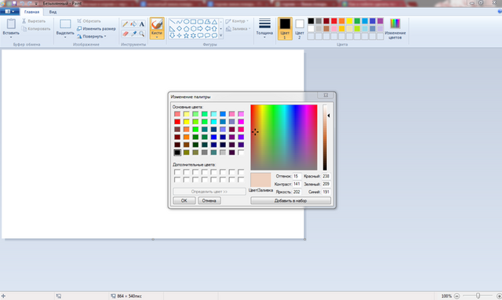502x300 pixels.
Task: Choose the five-point star shape
Action: click(x=187, y=35)
